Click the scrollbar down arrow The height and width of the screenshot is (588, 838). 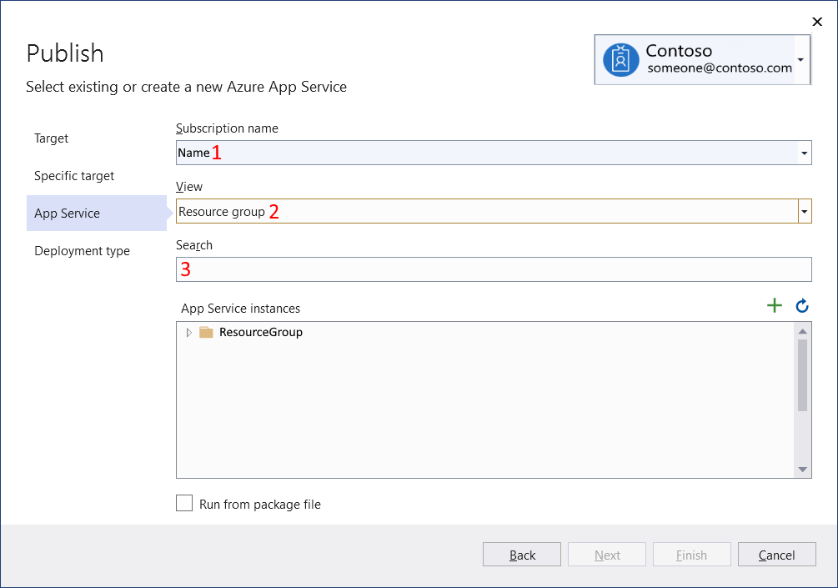802,469
